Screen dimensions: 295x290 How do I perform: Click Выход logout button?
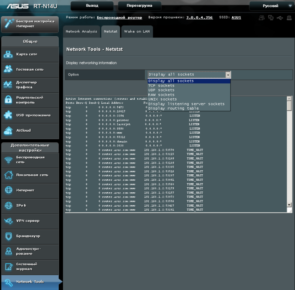pyautogui.click(x=92, y=6)
